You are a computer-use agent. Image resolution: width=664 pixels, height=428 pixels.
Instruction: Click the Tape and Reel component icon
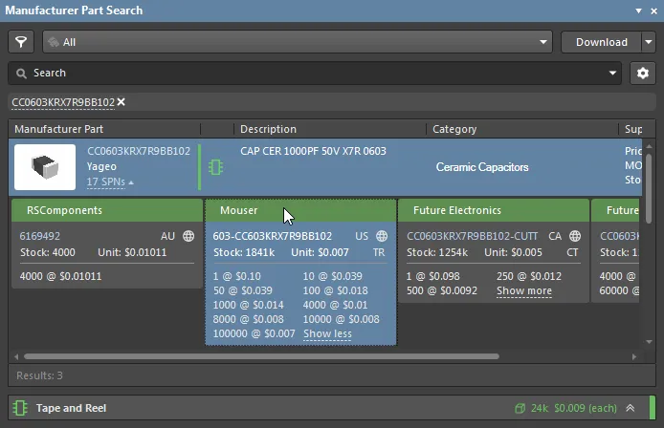pyautogui.click(x=20, y=408)
